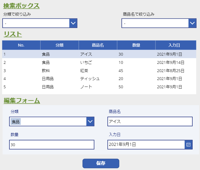Click the 食品 cell in いちご row
This screenshot has width=200, height=170.
coord(46,62)
